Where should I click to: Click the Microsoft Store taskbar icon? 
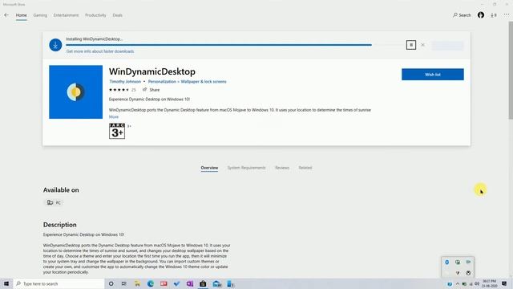203,283
